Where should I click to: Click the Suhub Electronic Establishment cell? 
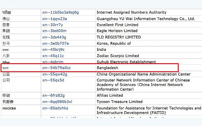149,61
